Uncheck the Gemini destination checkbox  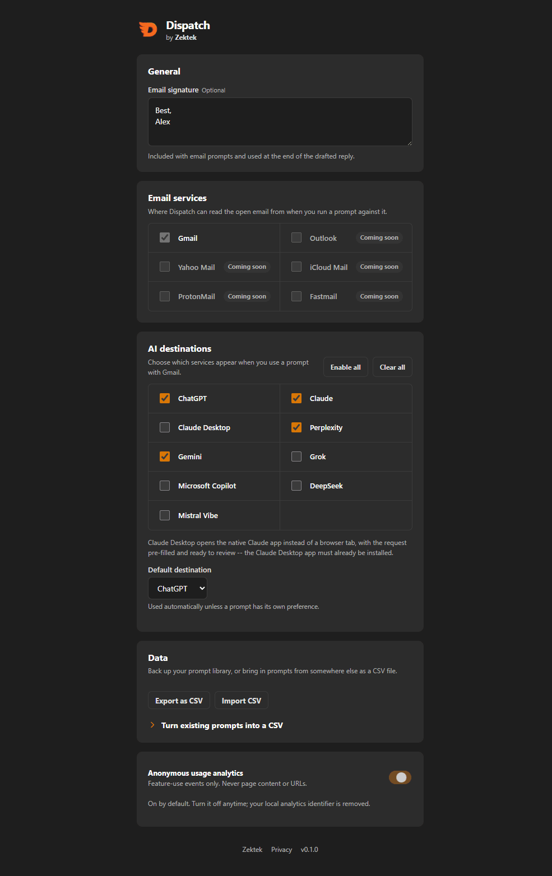coord(165,456)
